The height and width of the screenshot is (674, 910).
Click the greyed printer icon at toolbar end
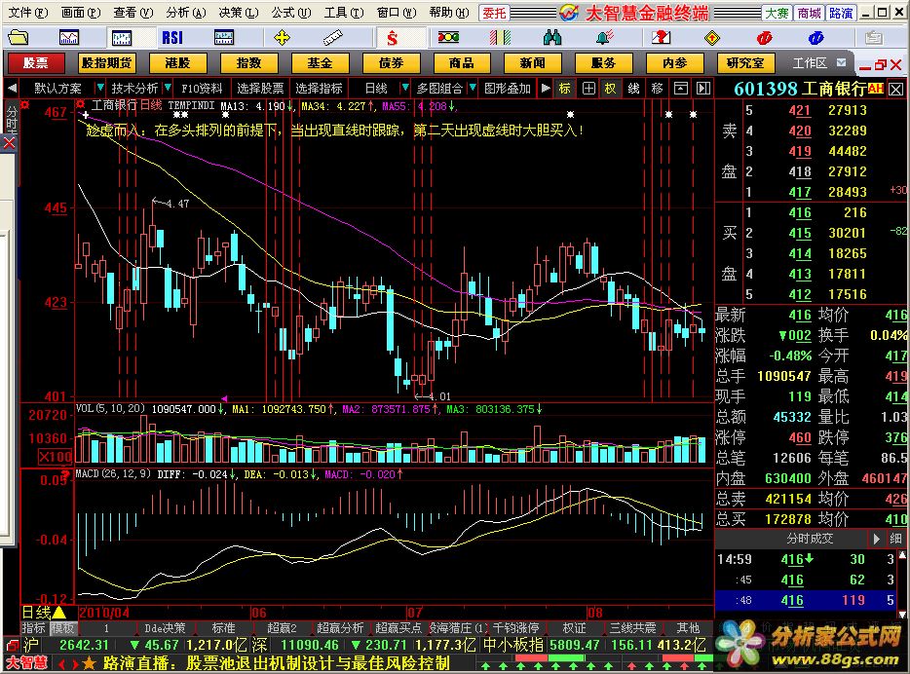click(x=873, y=38)
